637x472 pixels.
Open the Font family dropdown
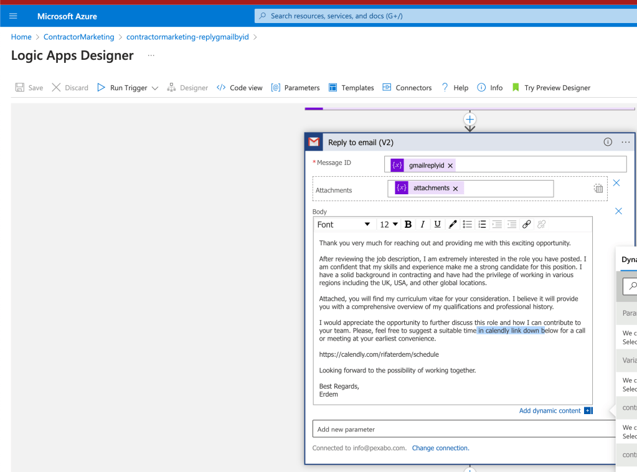click(344, 224)
